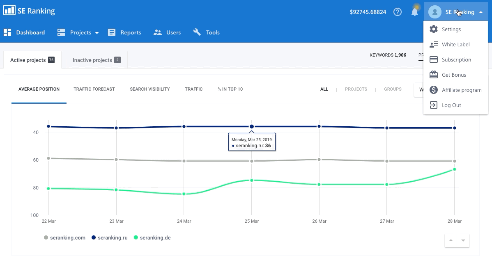Click seranking.com data point on 23 Mar

pyautogui.click(x=116, y=160)
